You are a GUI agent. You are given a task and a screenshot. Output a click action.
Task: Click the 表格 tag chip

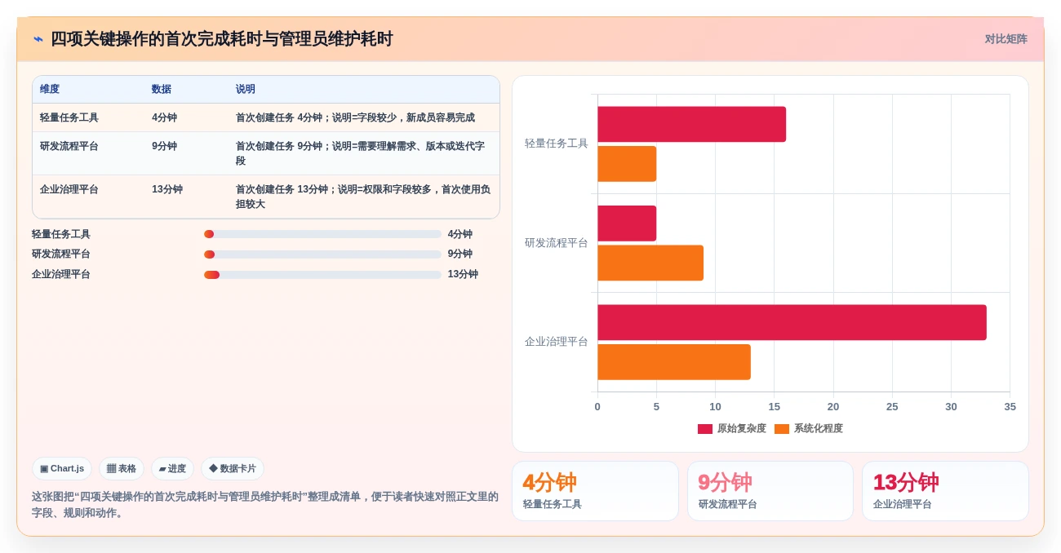[122, 468]
